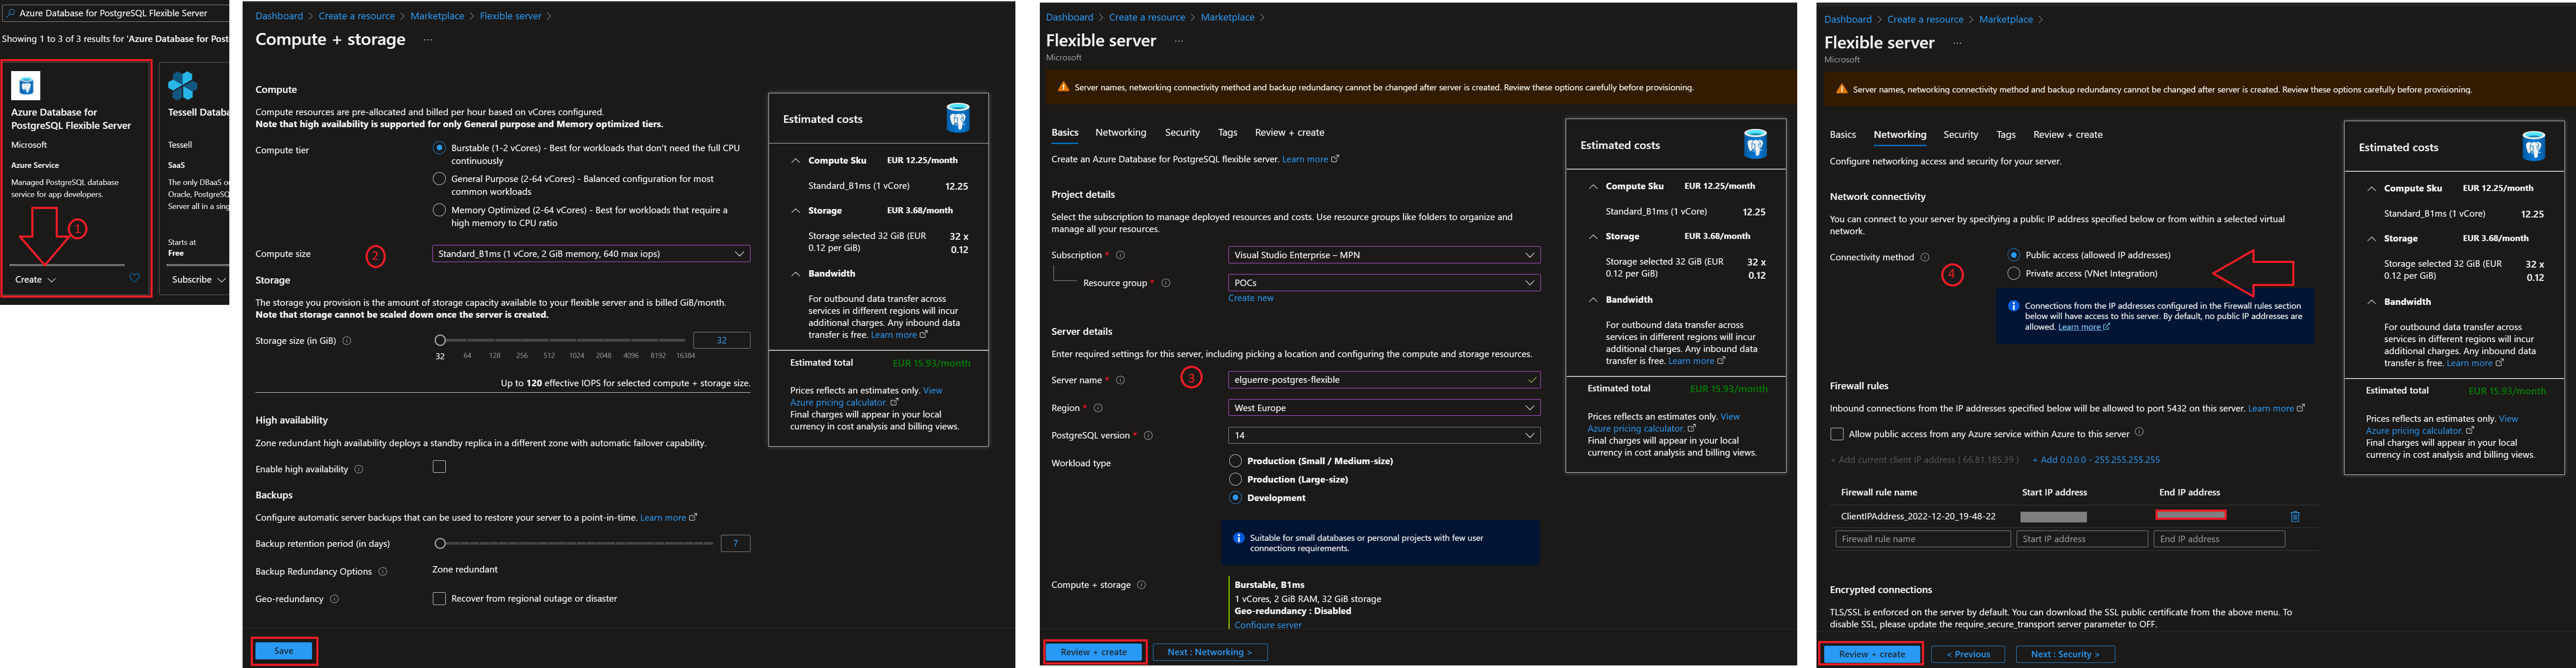
Task: Click the Storage size value box
Action: (721, 340)
